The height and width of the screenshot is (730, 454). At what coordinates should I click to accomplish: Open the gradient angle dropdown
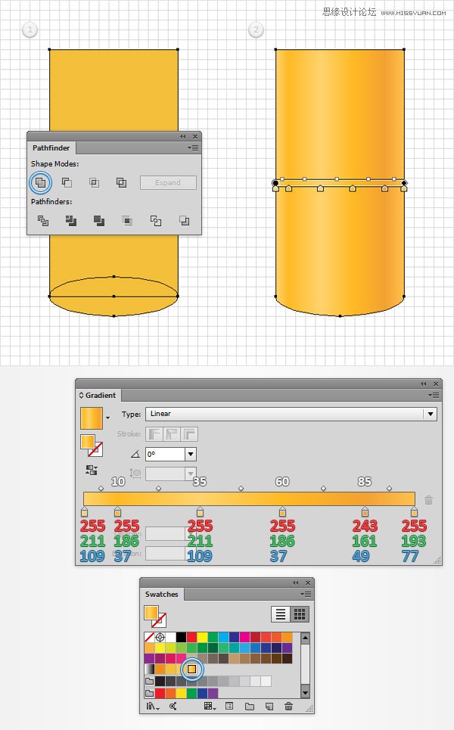tap(190, 454)
